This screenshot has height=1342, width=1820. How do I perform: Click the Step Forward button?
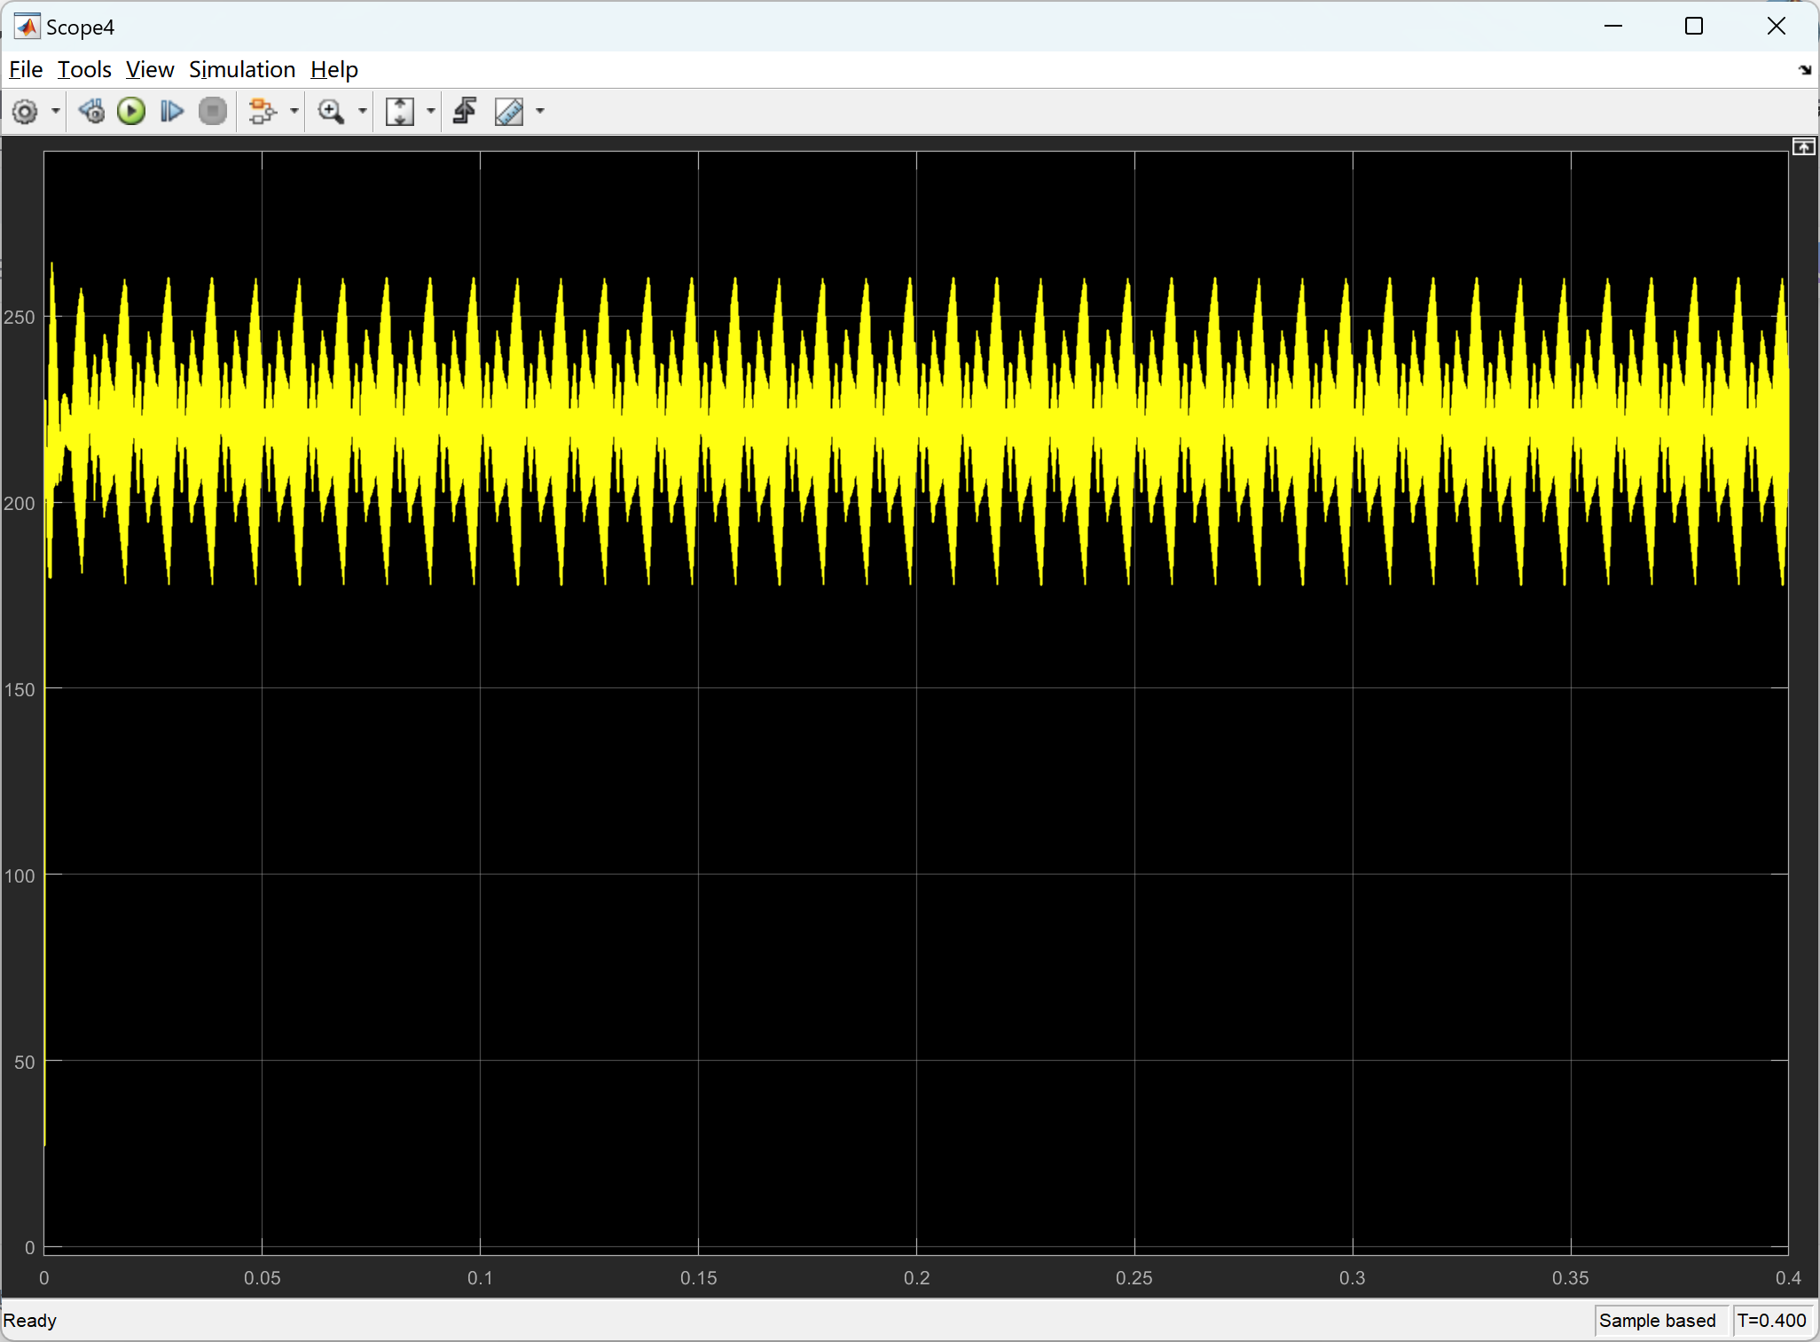171,112
